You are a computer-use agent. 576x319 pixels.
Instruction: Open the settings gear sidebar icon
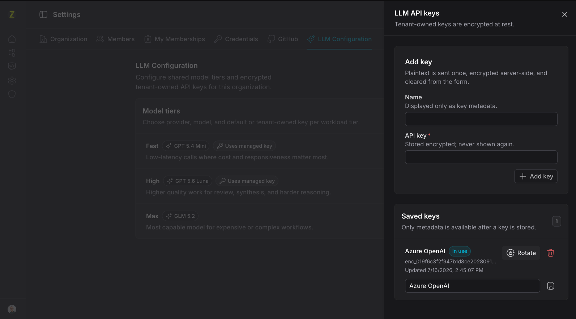click(x=12, y=81)
